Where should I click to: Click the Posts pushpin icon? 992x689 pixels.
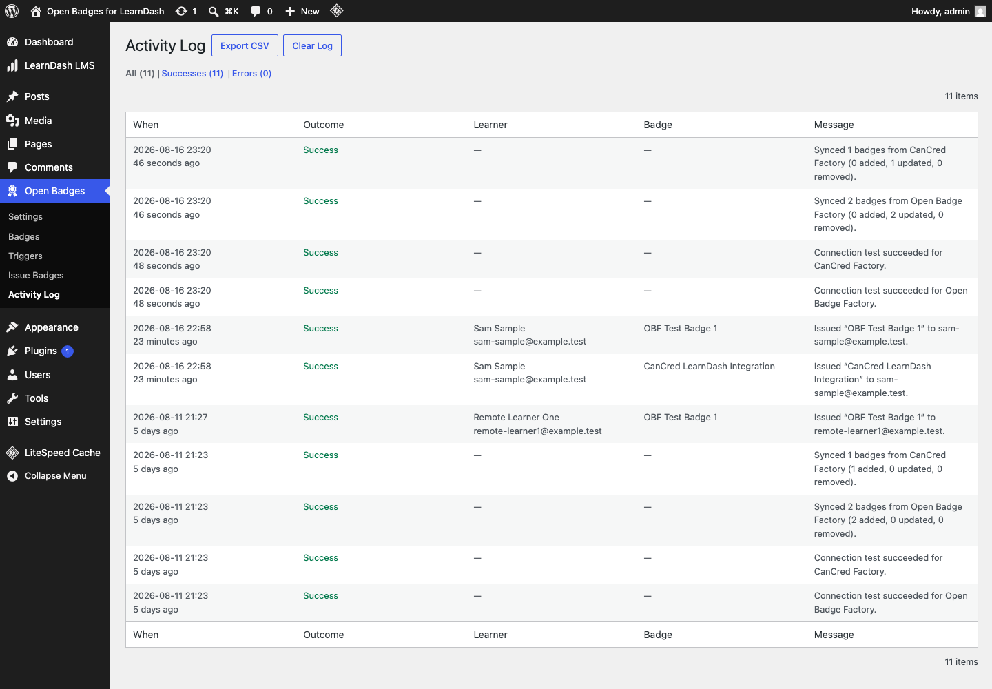[x=12, y=96]
